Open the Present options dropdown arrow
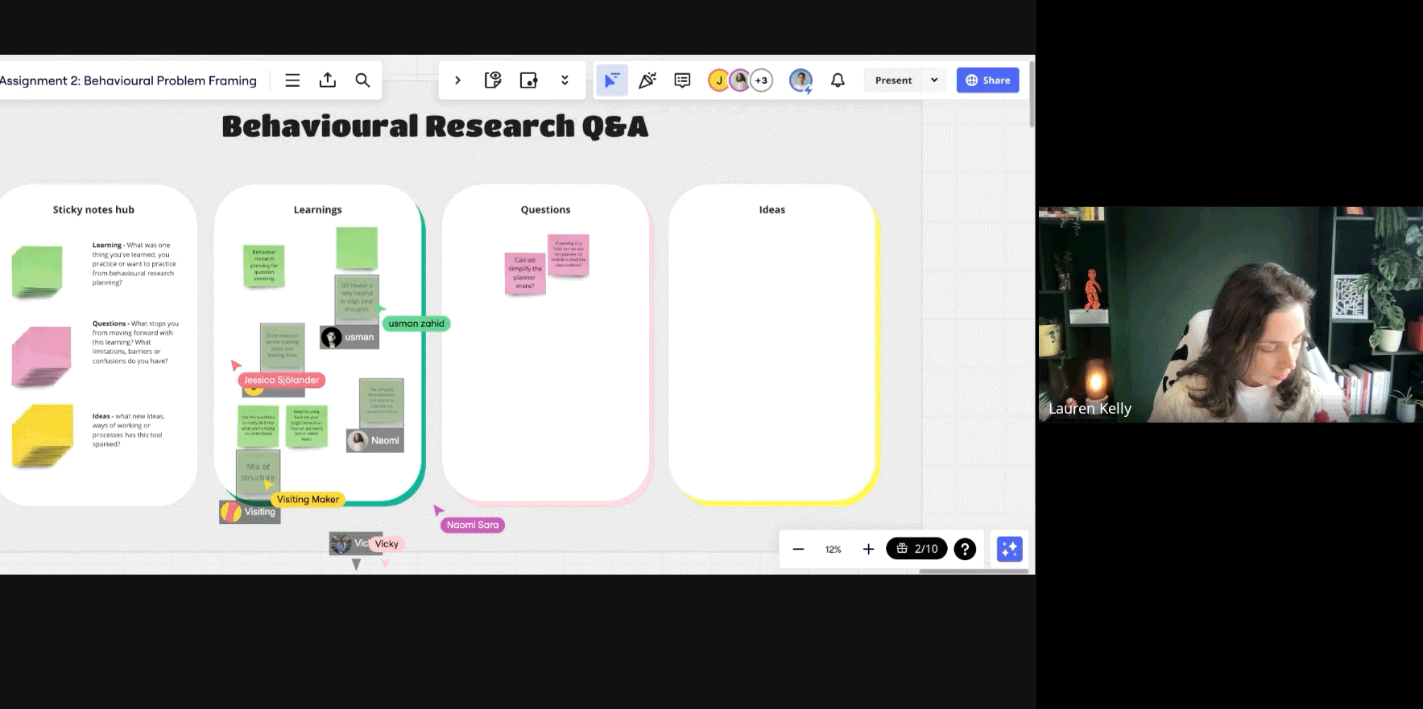This screenshot has height=709, width=1423. coord(934,80)
